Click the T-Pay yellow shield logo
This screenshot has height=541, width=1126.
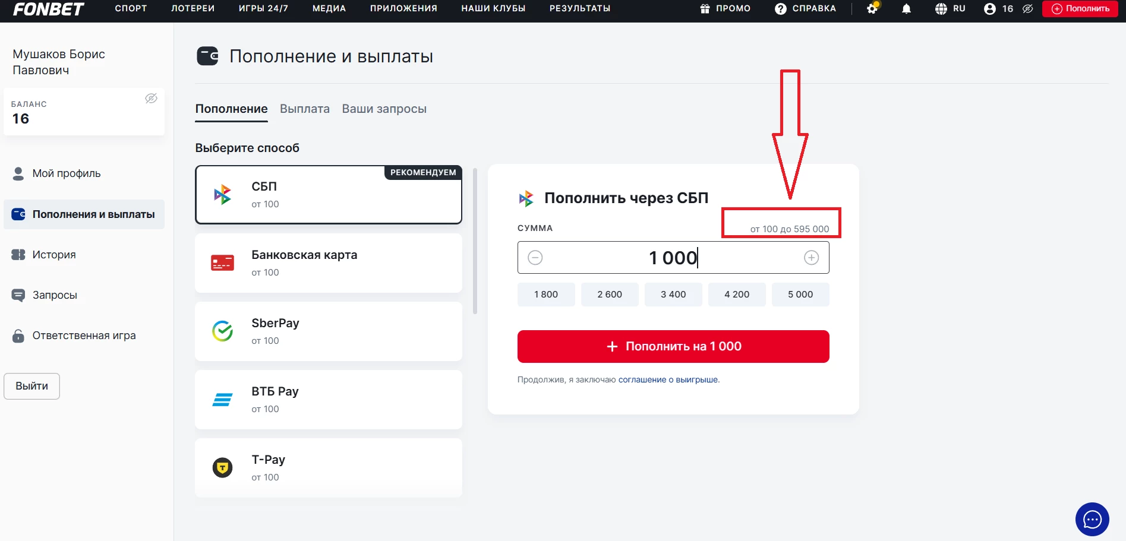pyautogui.click(x=222, y=468)
